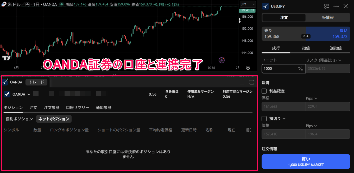Enable the 損切り checkbox

click(264, 118)
